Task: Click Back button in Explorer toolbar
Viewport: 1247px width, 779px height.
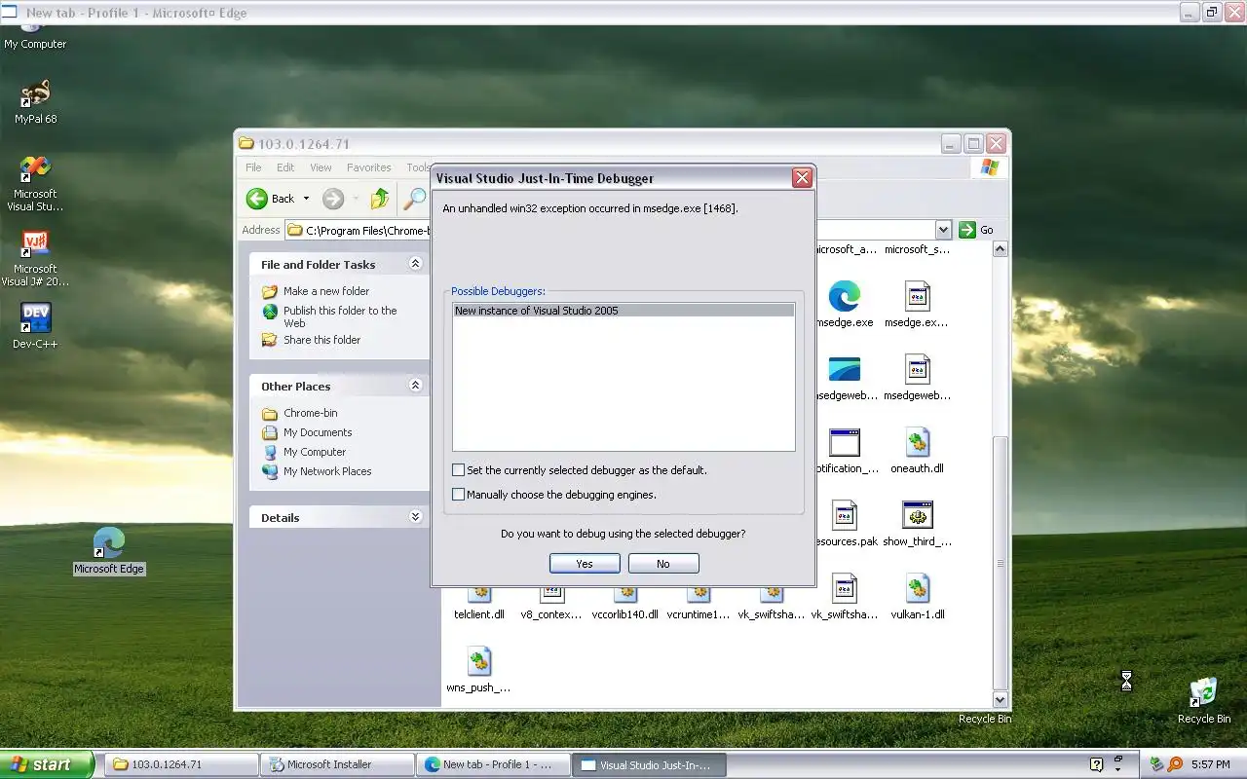Action: (271, 199)
